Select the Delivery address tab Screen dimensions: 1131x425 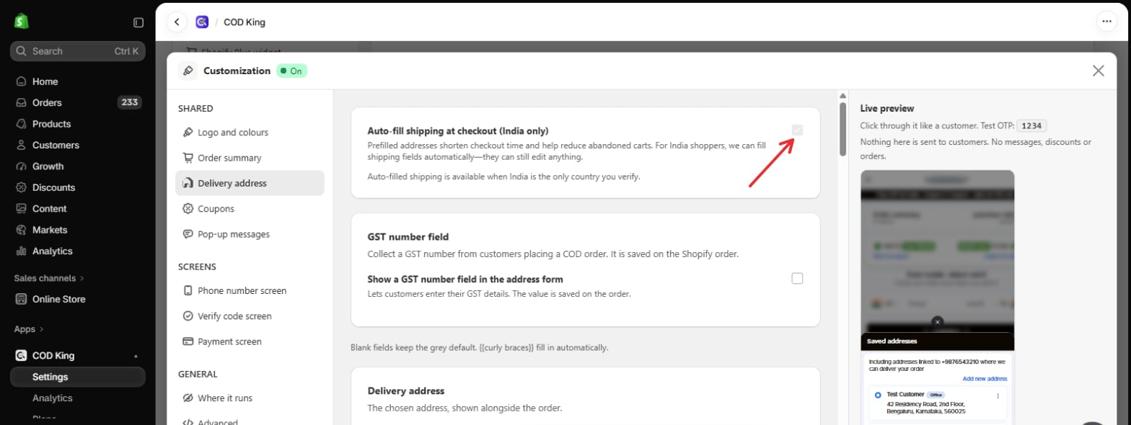click(250, 183)
